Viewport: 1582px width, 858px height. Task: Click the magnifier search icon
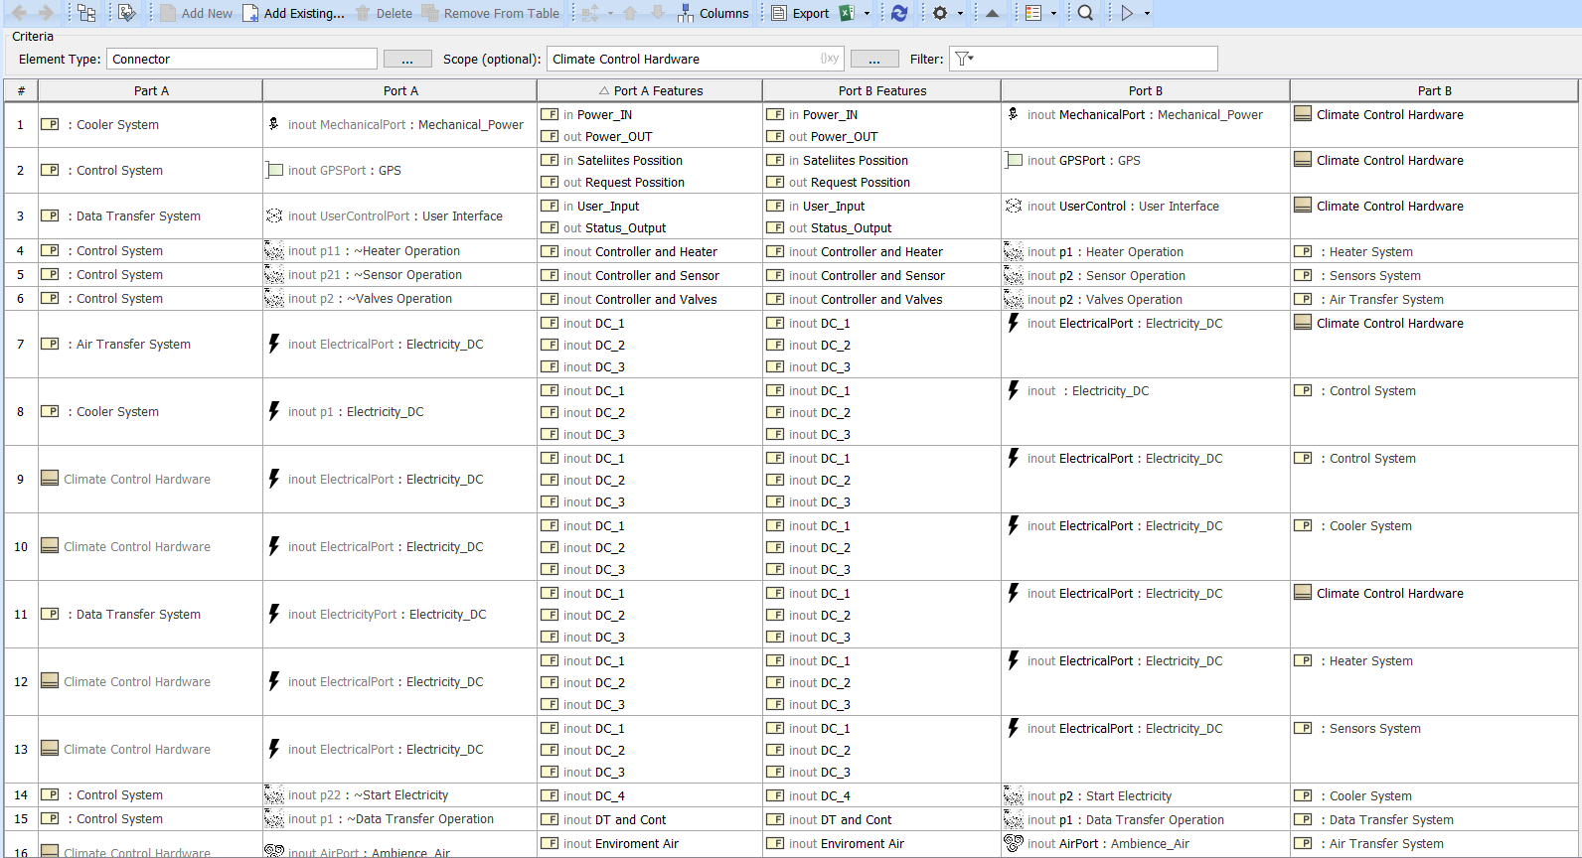tap(1085, 13)
